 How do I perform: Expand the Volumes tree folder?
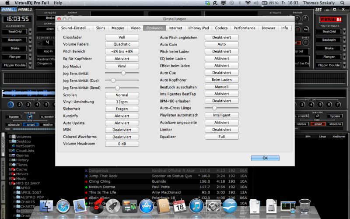click(10, 137)
